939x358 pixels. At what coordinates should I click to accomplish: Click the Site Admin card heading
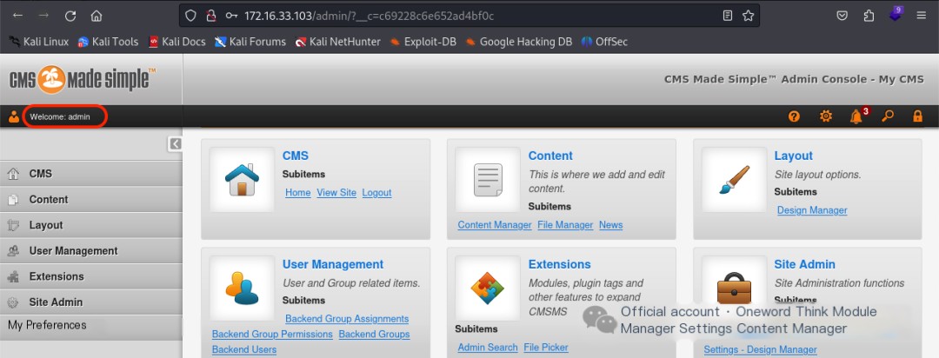click(x=805, y=264)
